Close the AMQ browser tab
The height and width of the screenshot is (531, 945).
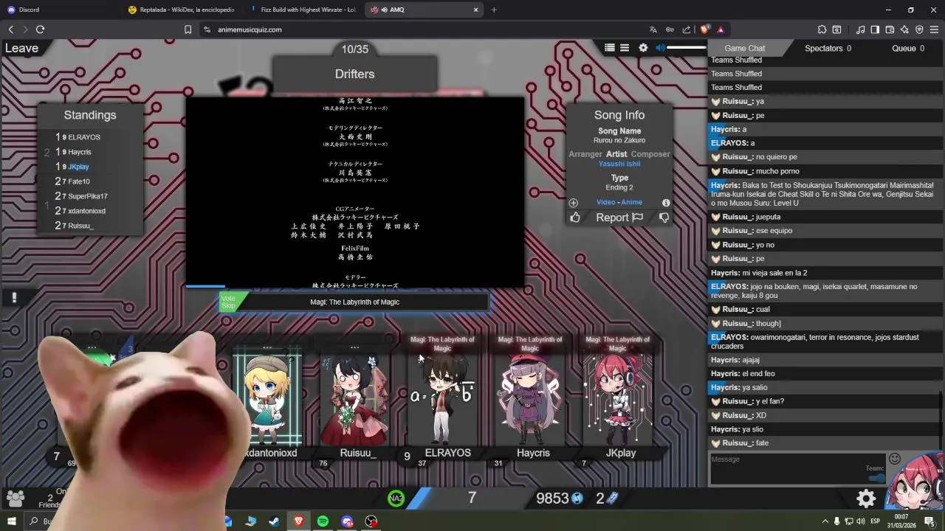click(476, 10)
